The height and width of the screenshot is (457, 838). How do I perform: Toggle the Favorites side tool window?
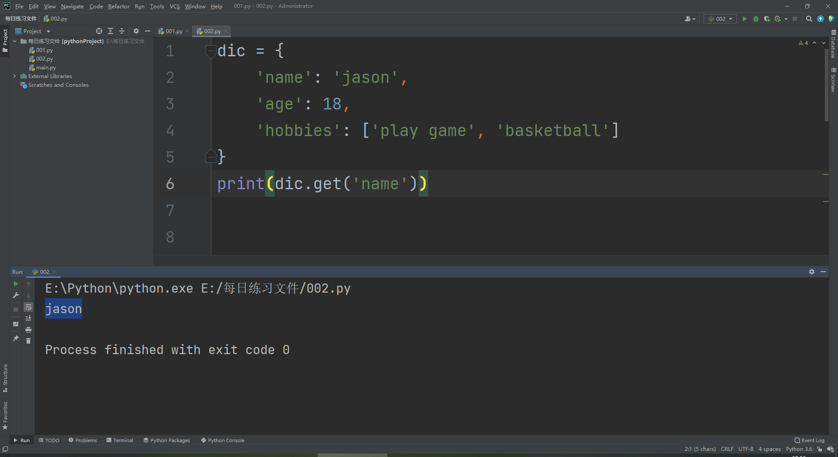pos(5,416)
